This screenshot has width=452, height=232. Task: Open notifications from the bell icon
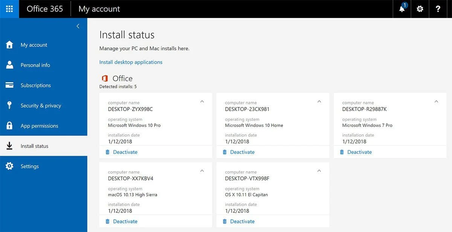click(402, 9)
